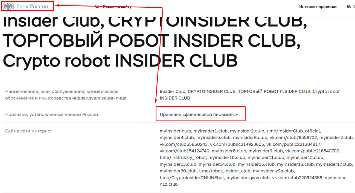Open Интернет-приемная link
Image resolution: width=355 pixels, height=193 pixels.
click(x=318, y=7)
